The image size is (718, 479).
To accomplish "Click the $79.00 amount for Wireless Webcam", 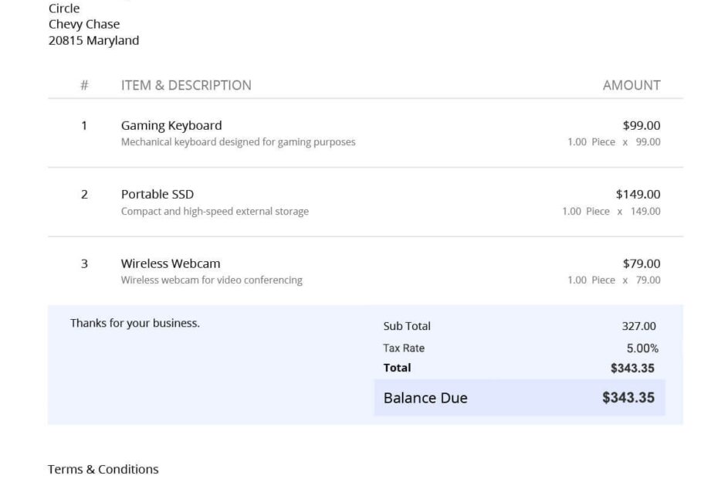I will click(642, 263).
